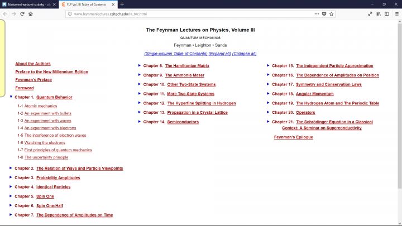
Task: Close the Nastavení webové stránky tab
Action: click(x=54, y=4)
